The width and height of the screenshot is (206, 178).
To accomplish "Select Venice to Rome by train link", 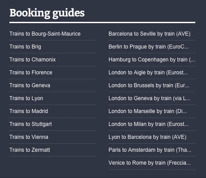I will tap(149, 163).
